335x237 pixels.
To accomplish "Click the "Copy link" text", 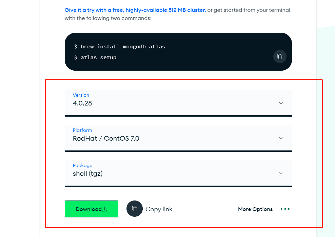I will click(159, 209).
